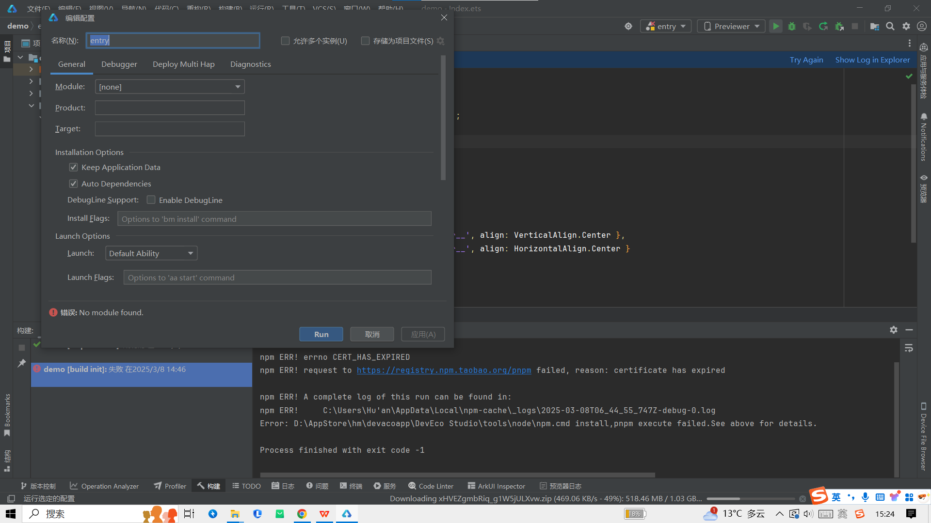
Task: Click the green Run triangle in toolbar
Action: (776, 26)
